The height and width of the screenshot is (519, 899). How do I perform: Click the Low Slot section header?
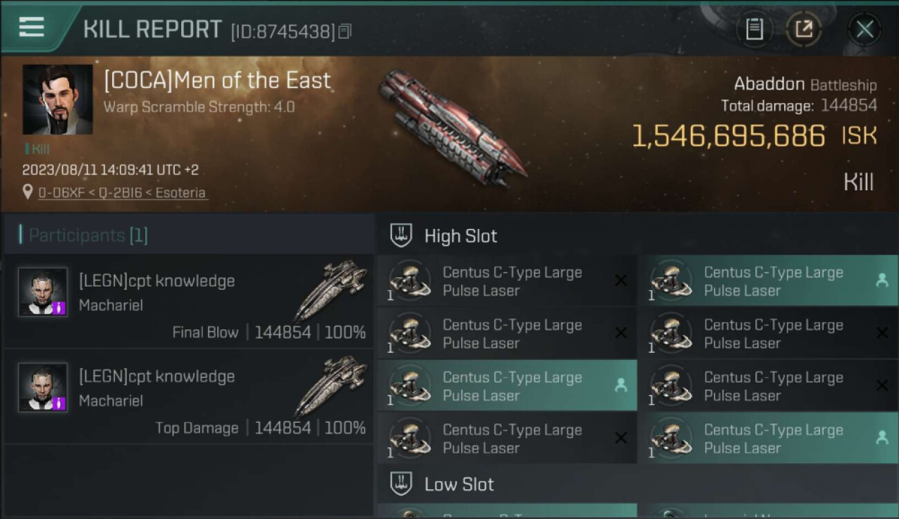click(459, 484)
